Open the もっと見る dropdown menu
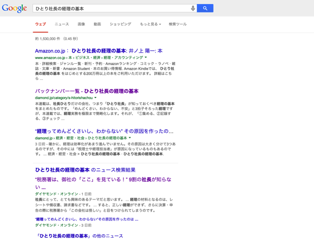The width and height of the screenshot is (314, 240). (x=150, y=24)
